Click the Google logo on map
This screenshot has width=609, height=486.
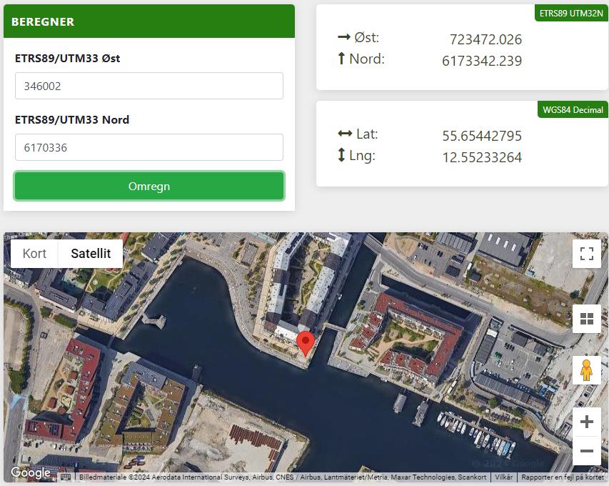[31, 472]
